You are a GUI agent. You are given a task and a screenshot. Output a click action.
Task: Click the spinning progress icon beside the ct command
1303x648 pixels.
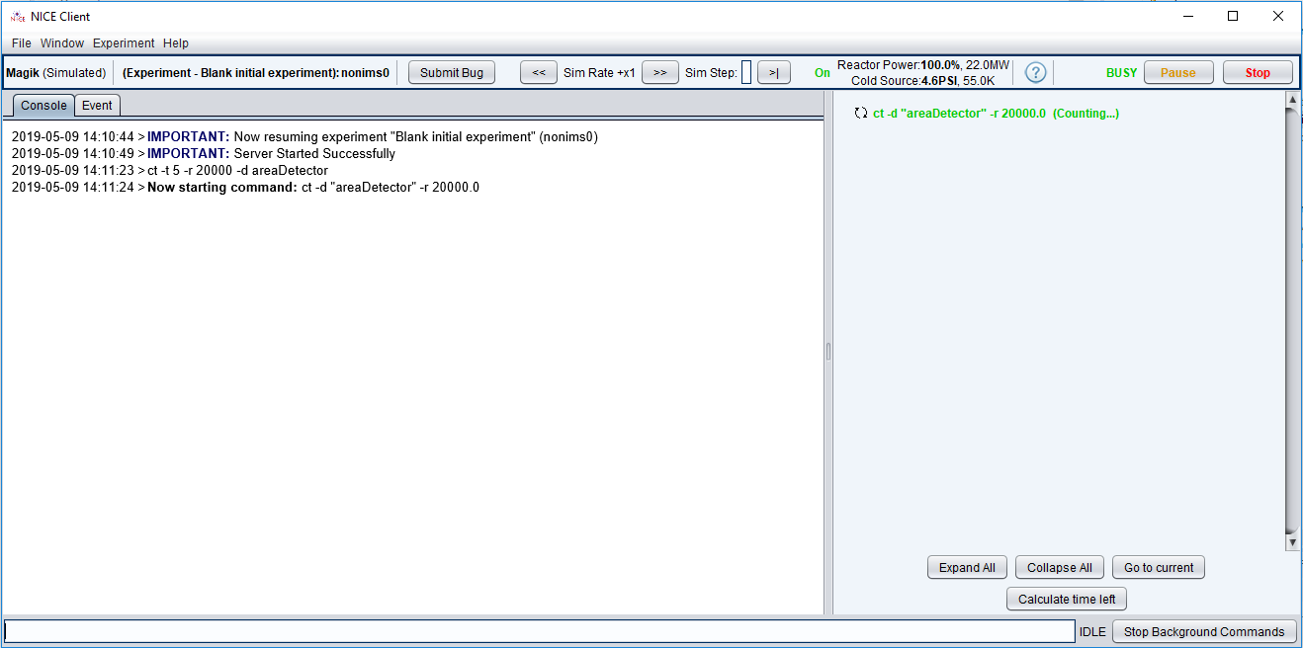[860, 114]
